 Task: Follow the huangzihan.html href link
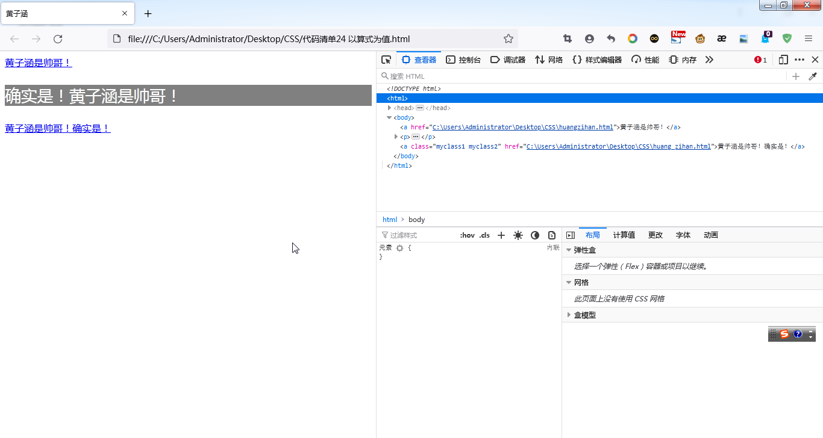[523, 128]
